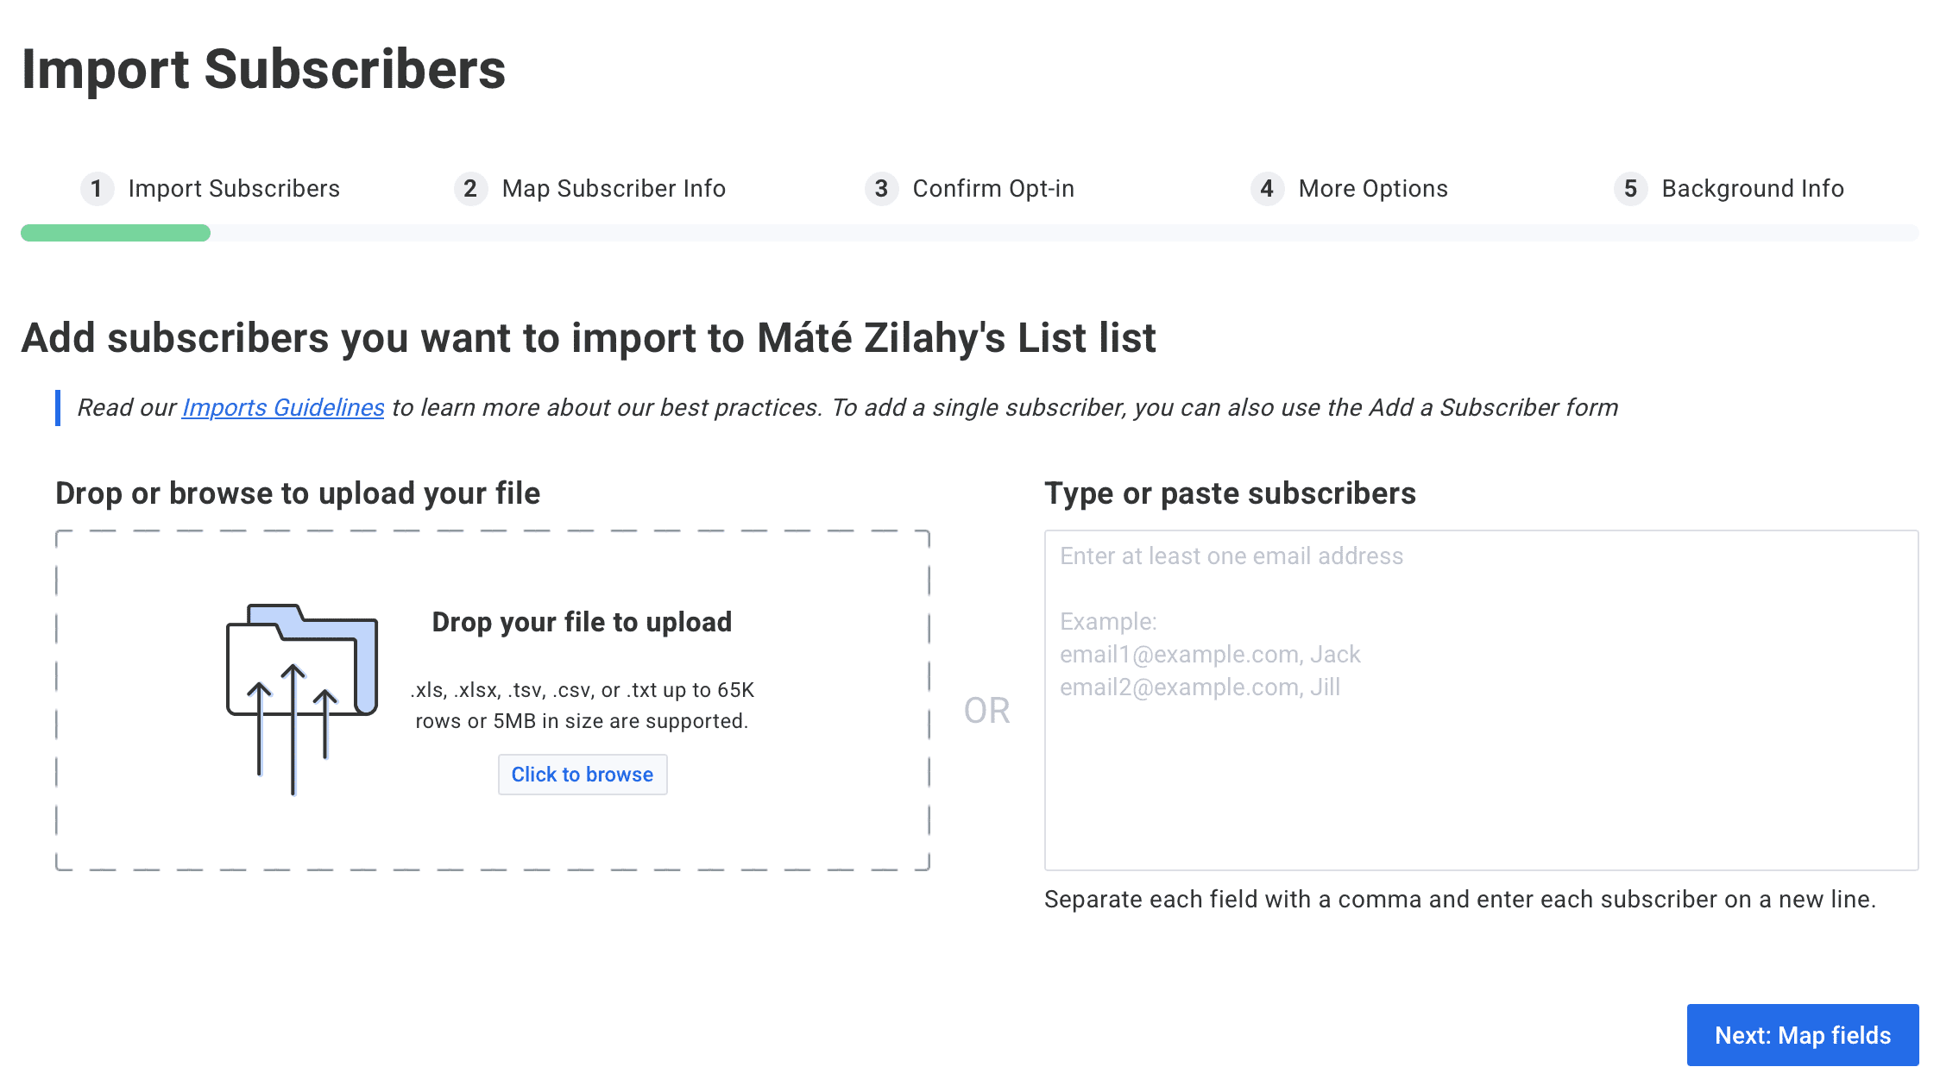The image size is (1959, 1092).
Task: Click the folder upload icon
Action: click(302, 699)
